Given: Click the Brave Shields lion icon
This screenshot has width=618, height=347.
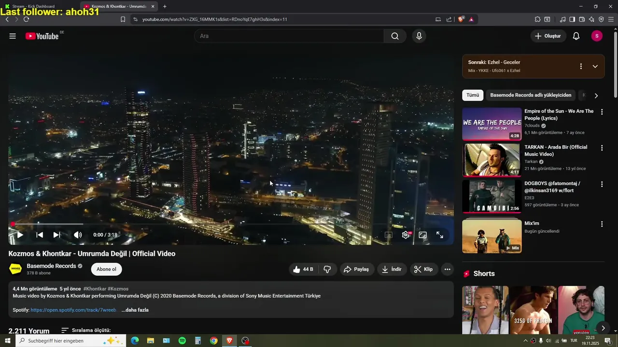Looking at the screenshot, I should 461,19.
